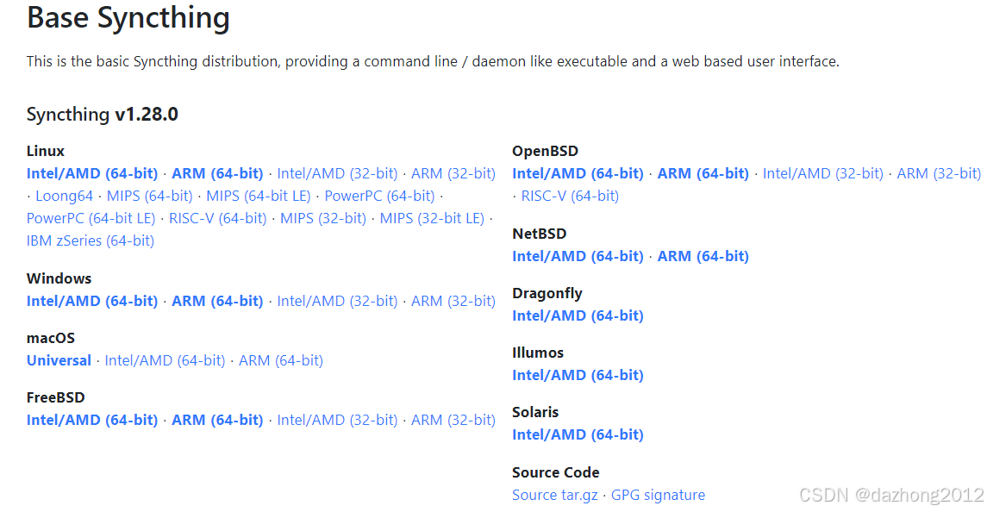Download OpenBSD Intel/AMD (64-bit) build

point(578,173)
